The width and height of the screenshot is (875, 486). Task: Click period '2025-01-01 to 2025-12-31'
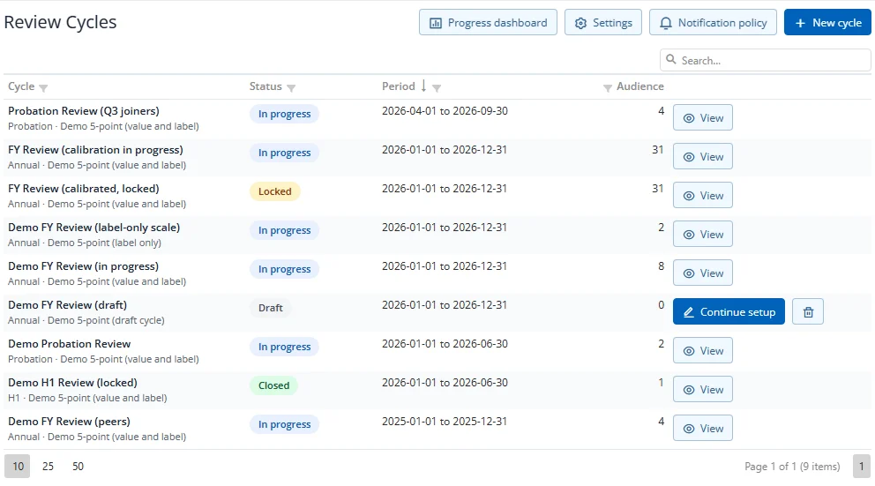point(445,422)
